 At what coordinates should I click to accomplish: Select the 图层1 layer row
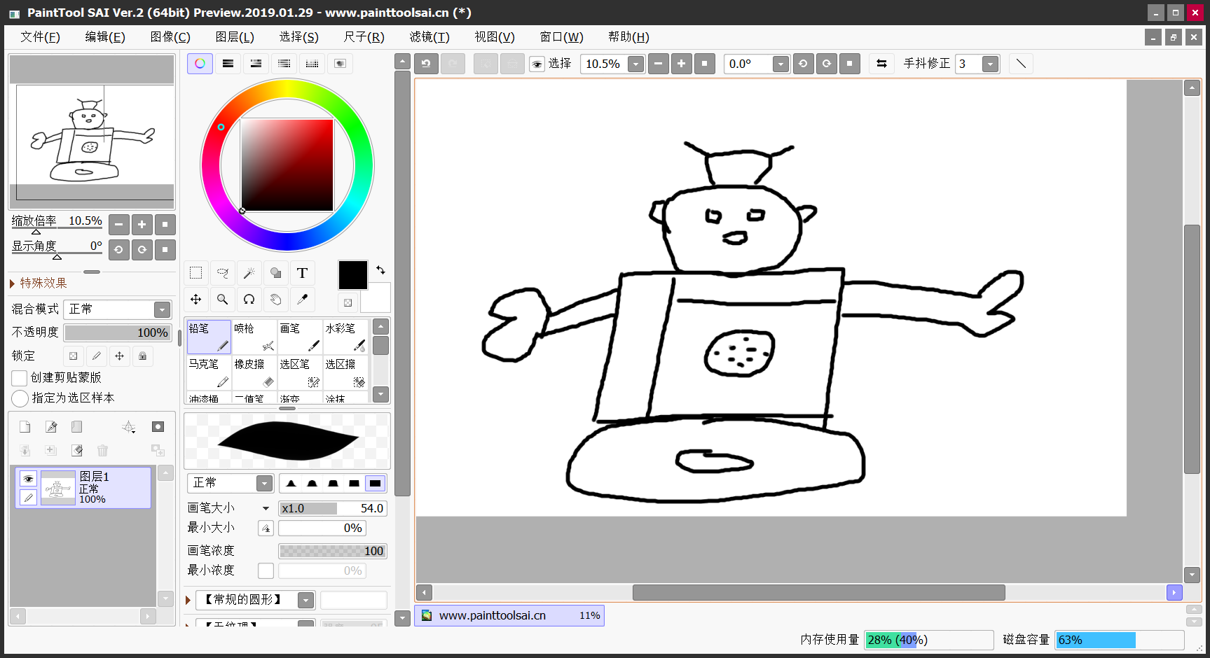[x=83, y=488]
